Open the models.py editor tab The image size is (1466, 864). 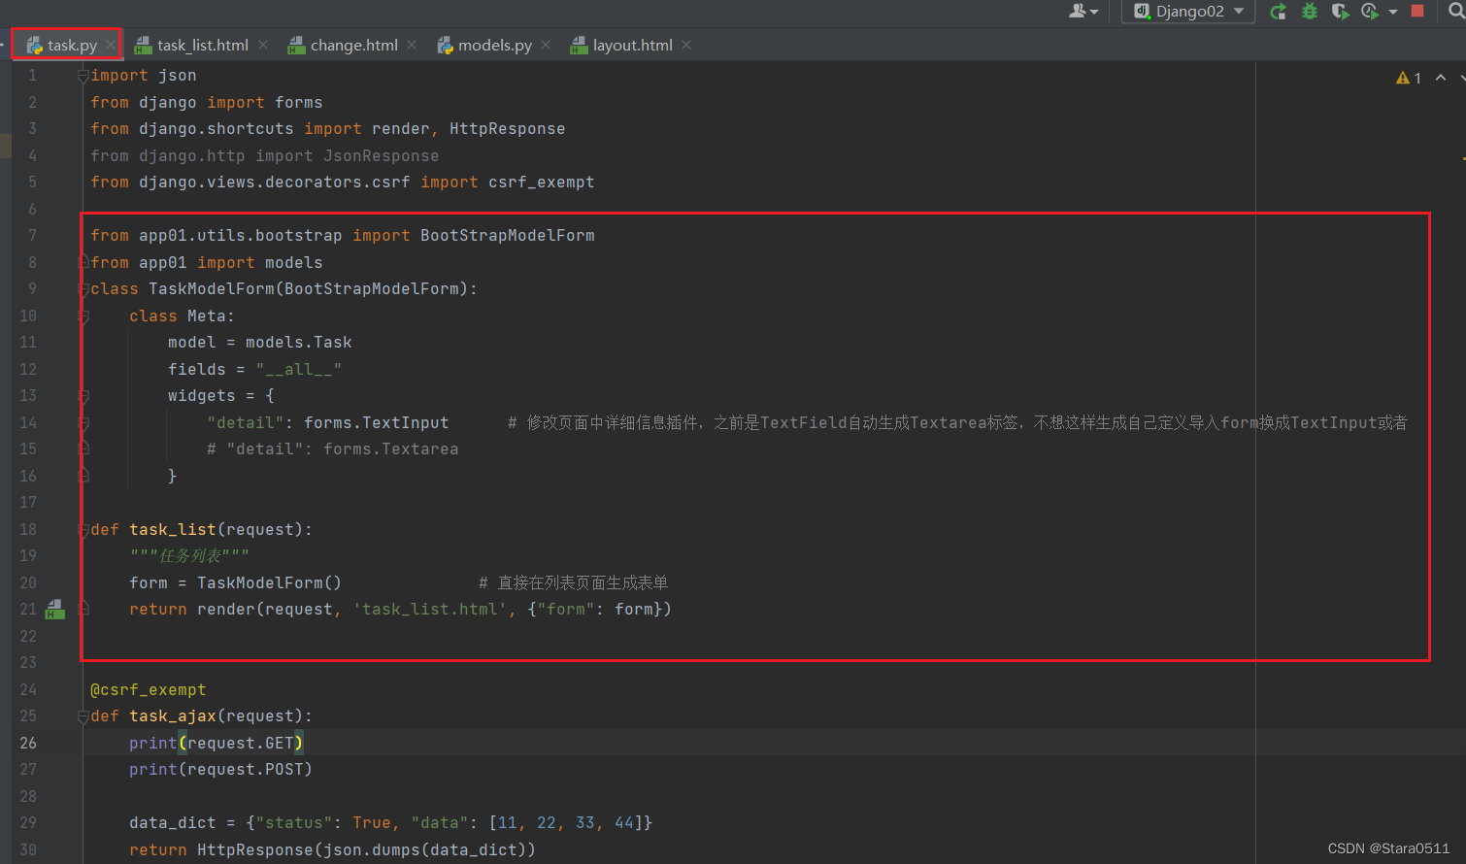[495, 46]
